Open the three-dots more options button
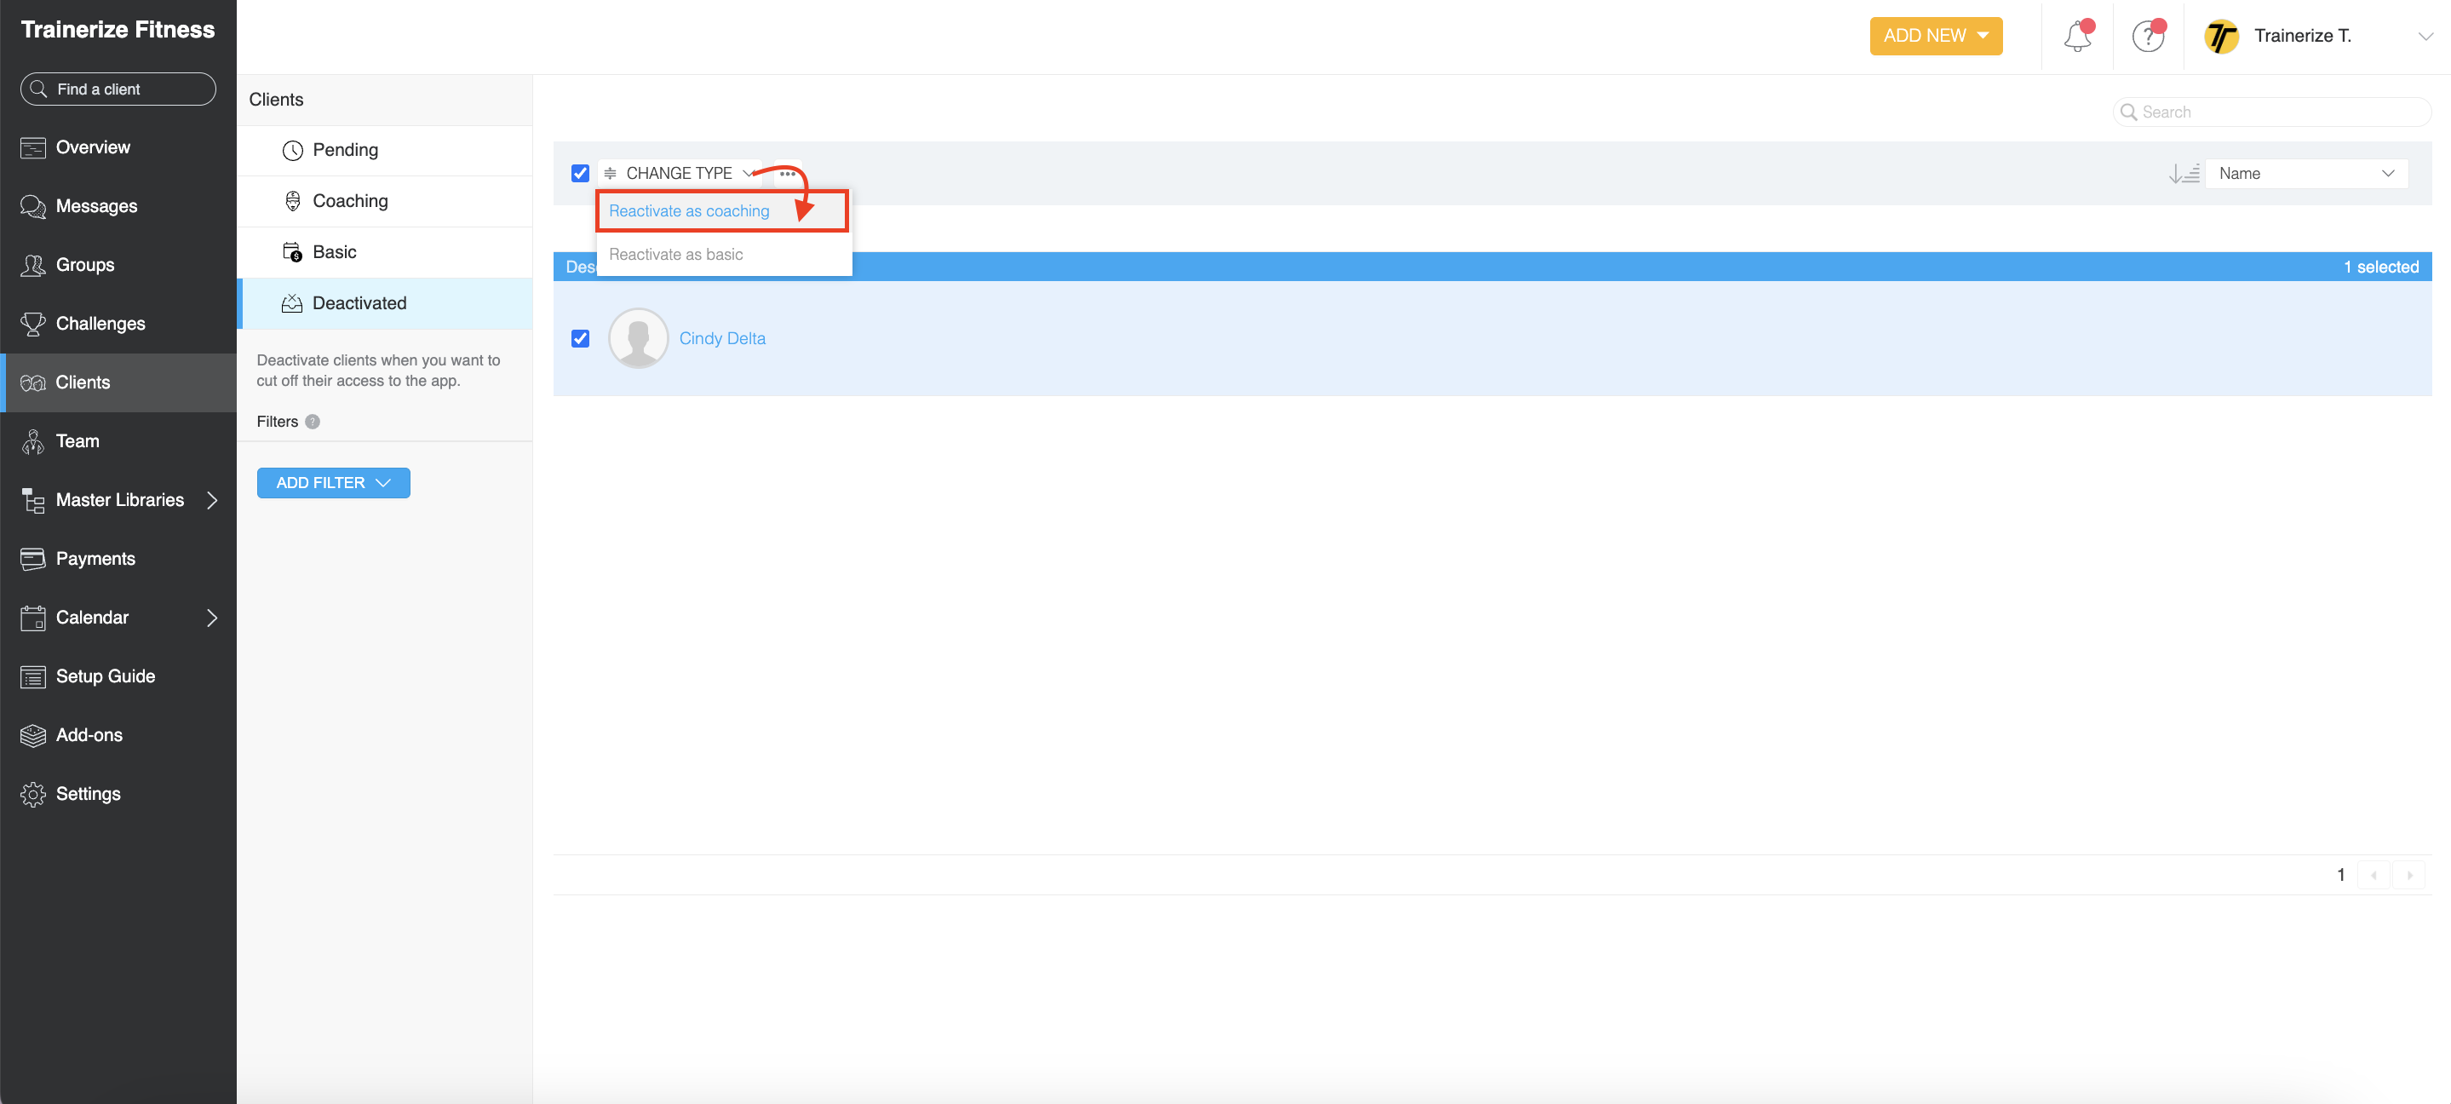 788,173
